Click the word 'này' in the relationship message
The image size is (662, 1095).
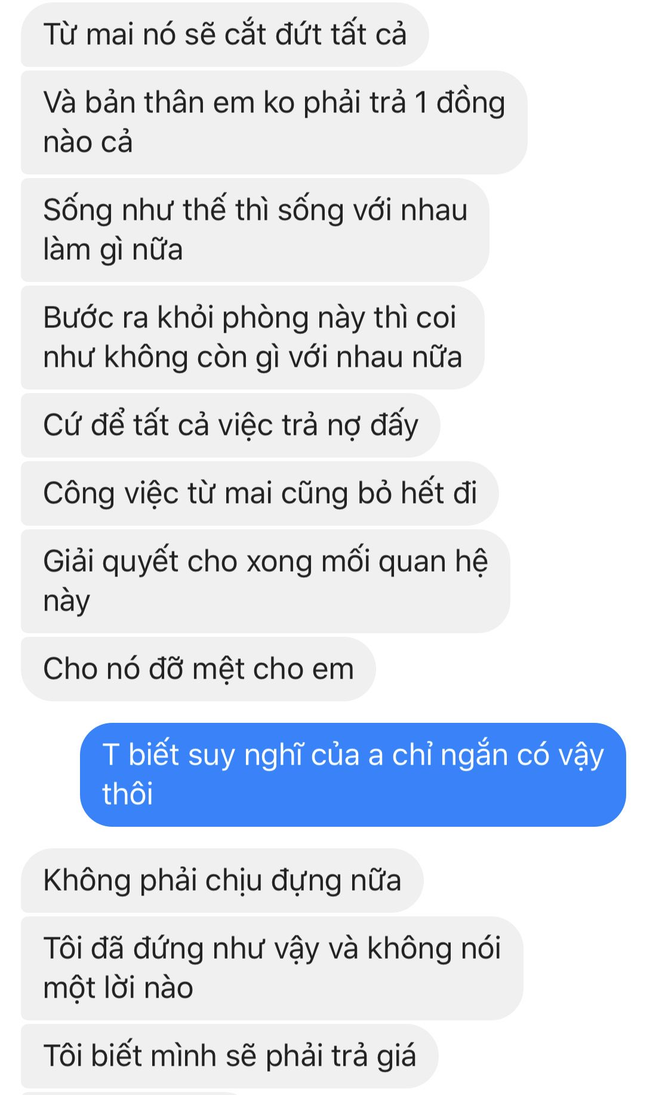point(66,601)
